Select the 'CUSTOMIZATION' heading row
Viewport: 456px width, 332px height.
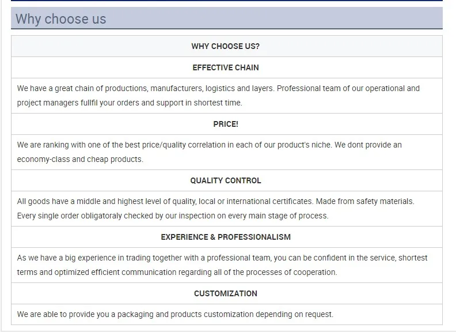[226, 293]
